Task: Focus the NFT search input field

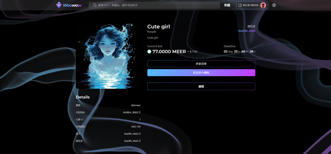Action: click(x=154, y=5)
